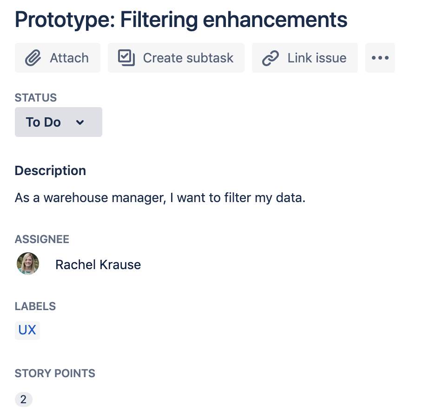The width and height of the screenshot is (423, 420).
Task: Open the three-dot more actions menu
Action: (380, 58)
